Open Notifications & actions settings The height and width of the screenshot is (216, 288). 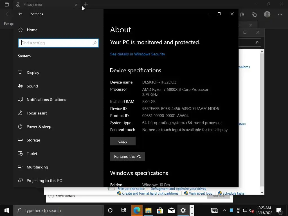[x=42, y=100]
